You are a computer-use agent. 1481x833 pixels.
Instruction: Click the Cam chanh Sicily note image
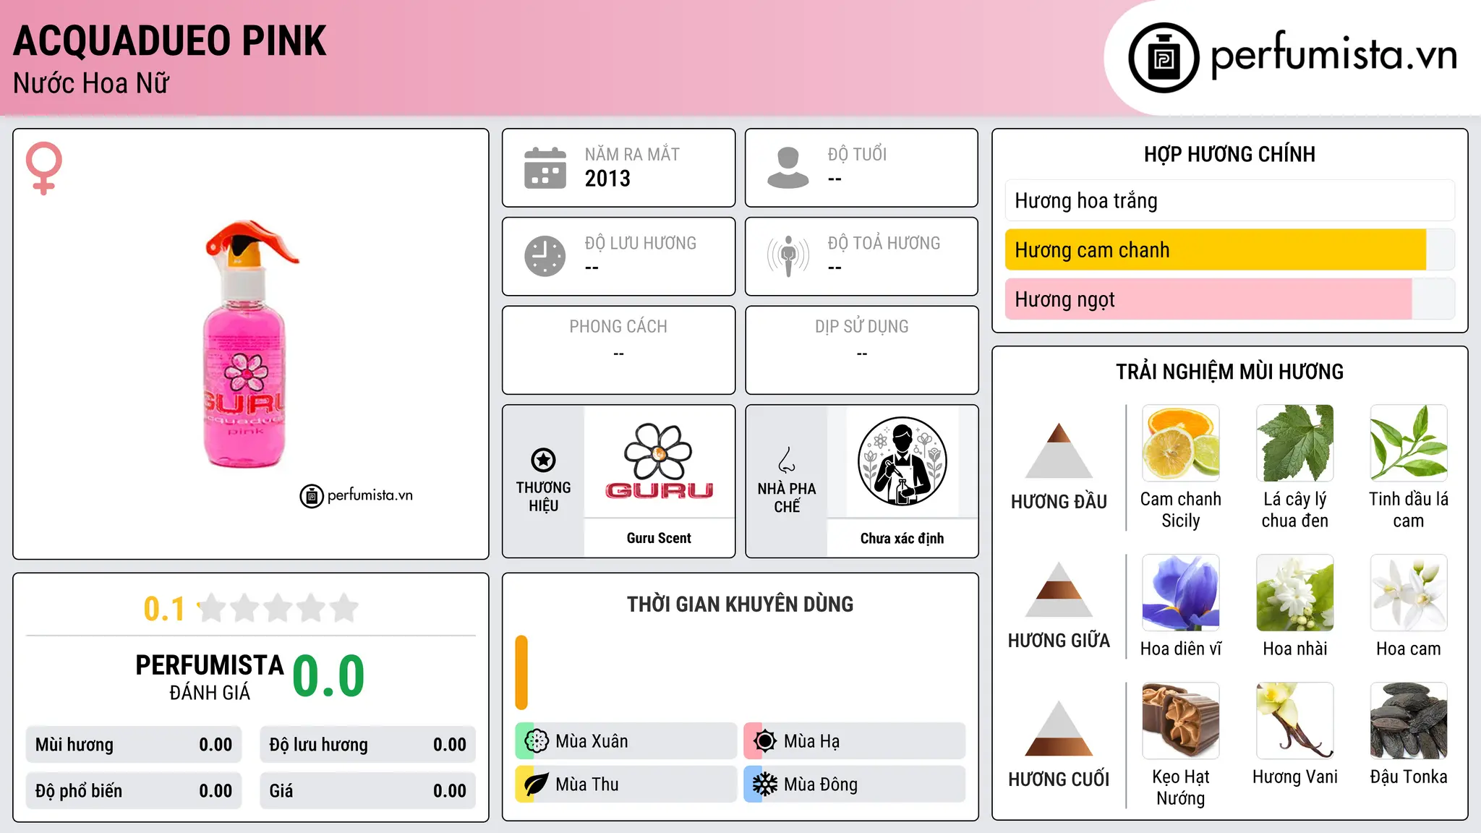point(1181,443)
